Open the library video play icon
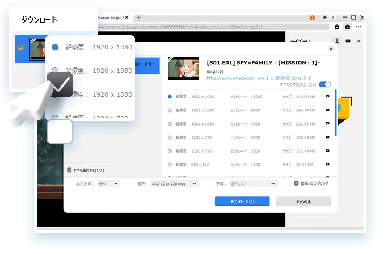388x254 pixels. [x=348, y=41]
